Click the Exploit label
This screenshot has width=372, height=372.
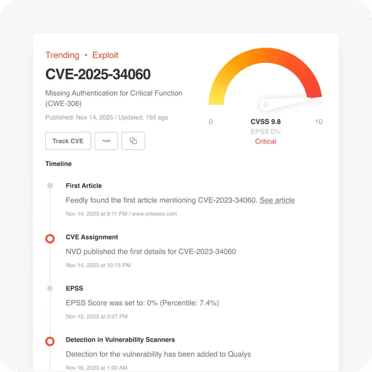[105, 55]
